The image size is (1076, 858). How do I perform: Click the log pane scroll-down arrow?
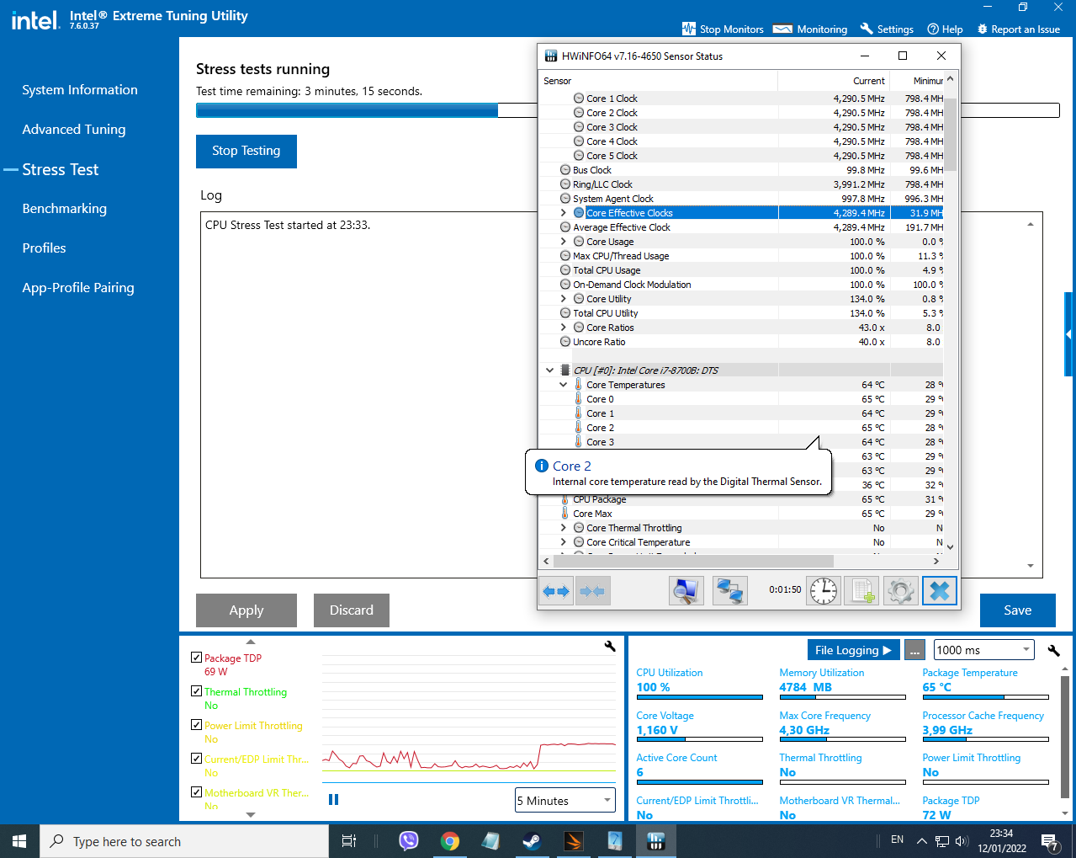(1031, 567)
